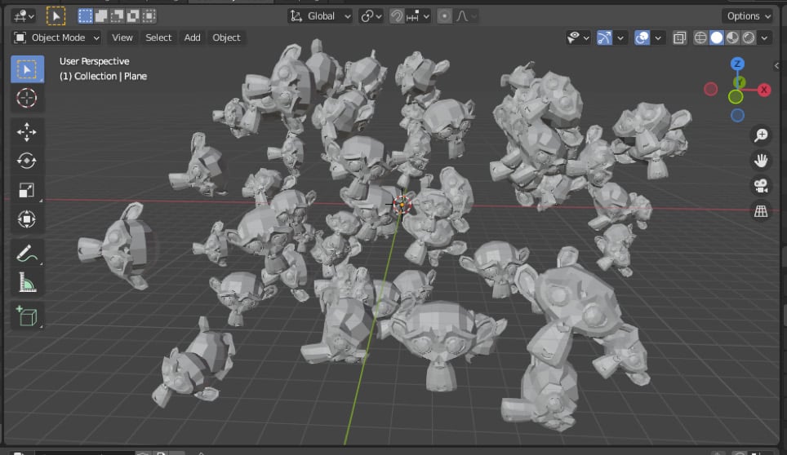Open the Global orientation dropdown
787x455 pixels.
pyautogui.click(x=320, y=16)
